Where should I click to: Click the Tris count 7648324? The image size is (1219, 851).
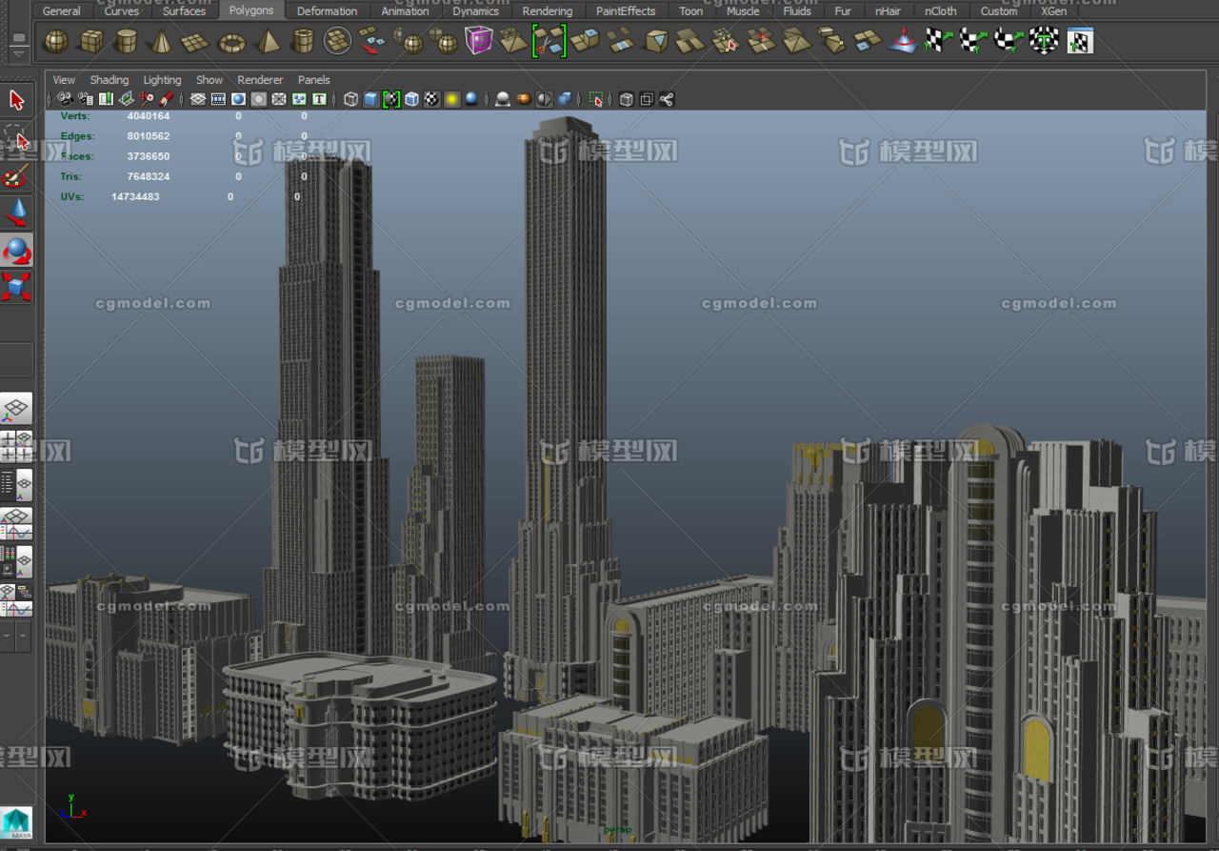coord(149,176)
